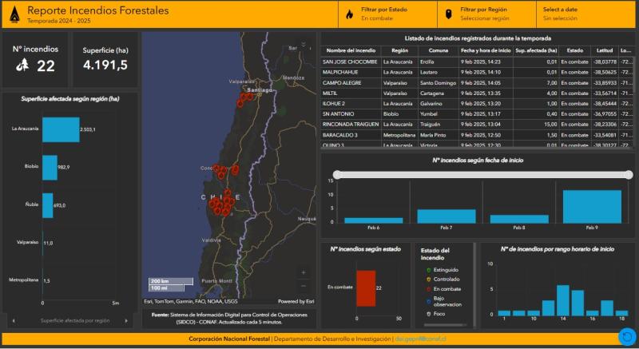Click the flame icon for the Estado filter
Screen dimensions: 639x349
click(350, 14)
